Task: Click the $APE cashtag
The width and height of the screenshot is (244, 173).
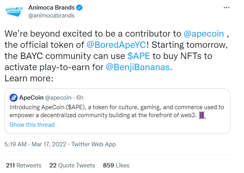Action: point(139,56)
